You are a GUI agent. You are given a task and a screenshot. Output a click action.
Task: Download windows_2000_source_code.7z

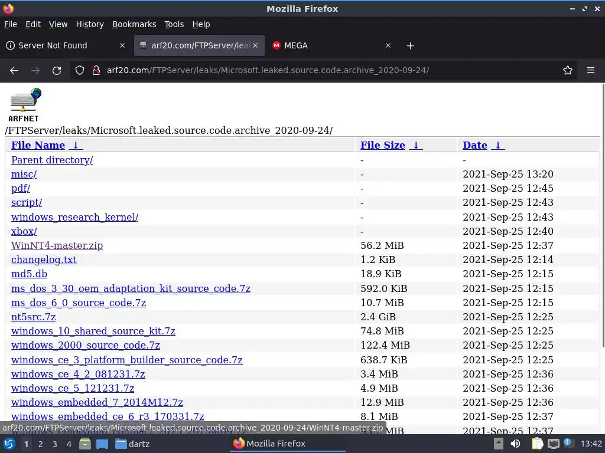86,346
